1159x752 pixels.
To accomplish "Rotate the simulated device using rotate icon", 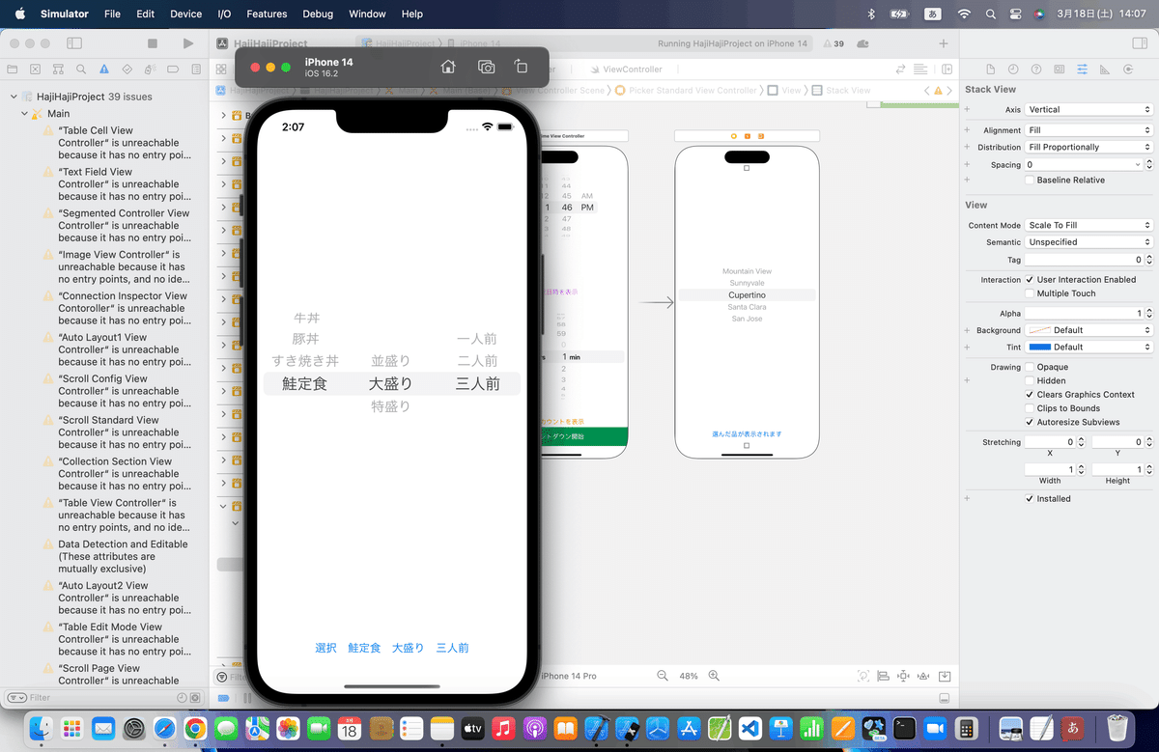I will pos(521,67).
